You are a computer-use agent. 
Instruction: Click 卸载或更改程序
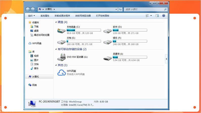(62, 16)
